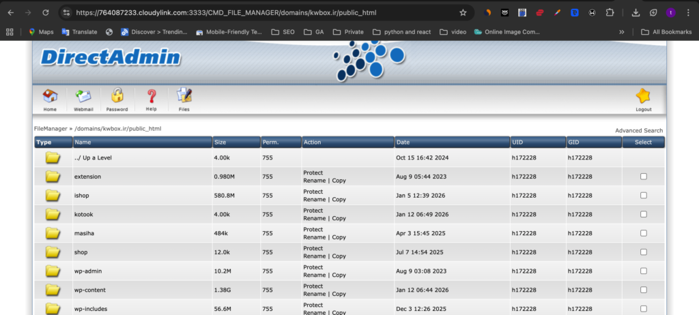This screenshot has height=315, width=699.
Task: Bookmark this page with star icon
Action: pyautogui.click(x=463, y=12)
